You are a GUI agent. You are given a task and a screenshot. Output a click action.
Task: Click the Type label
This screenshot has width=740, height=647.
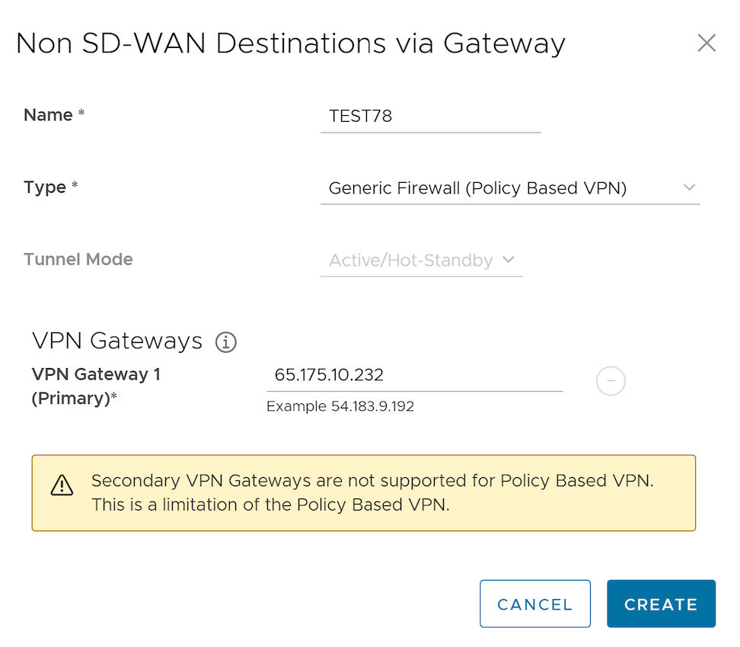(45, 187)
